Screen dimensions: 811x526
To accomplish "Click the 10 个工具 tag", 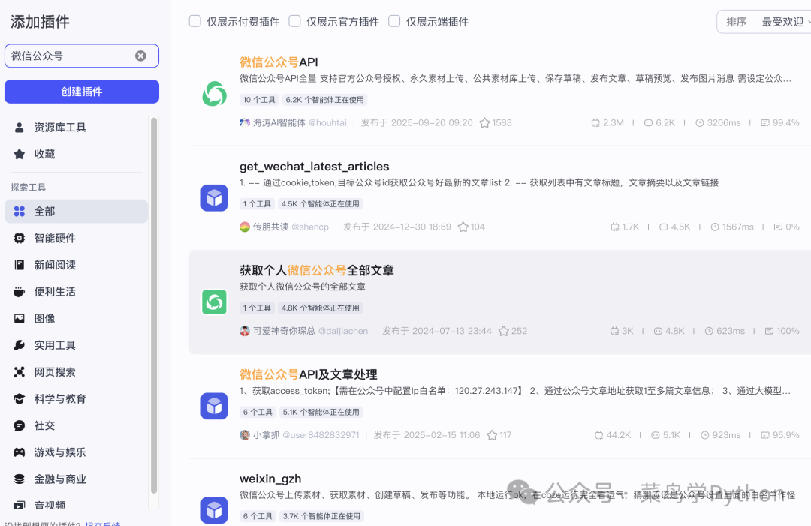I will [x=259, y=100].
